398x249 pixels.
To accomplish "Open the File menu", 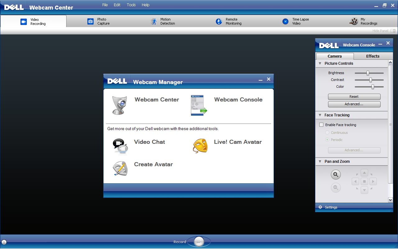I will [x=105, y=5].
